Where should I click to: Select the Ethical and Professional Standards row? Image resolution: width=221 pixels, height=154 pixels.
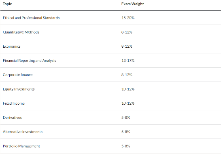click(110, 18)
